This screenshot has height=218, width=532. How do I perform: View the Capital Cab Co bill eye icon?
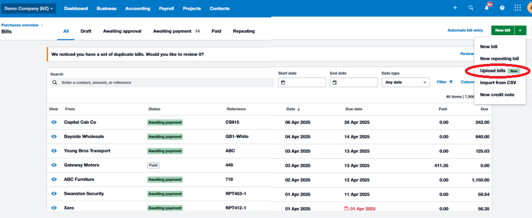click(53, 122)
